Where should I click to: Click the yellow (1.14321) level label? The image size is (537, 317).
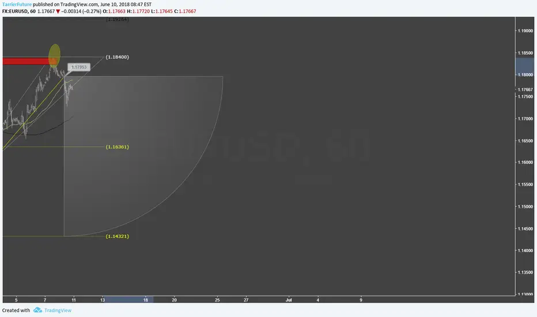[117, 236]
